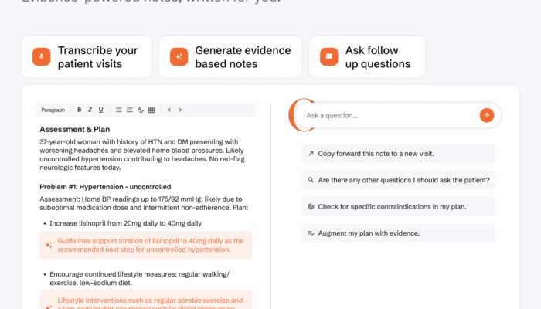
Task: Click the underline formatting icon
Action: click(100, 110)
